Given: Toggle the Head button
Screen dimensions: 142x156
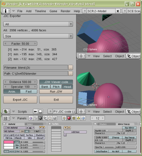Looking at the screenshot, I should pos(67,87).
